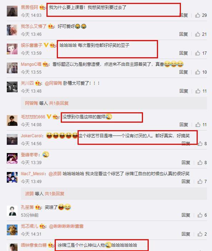
Task: Open the @波弱 mention link
Action: coord(55,174)
